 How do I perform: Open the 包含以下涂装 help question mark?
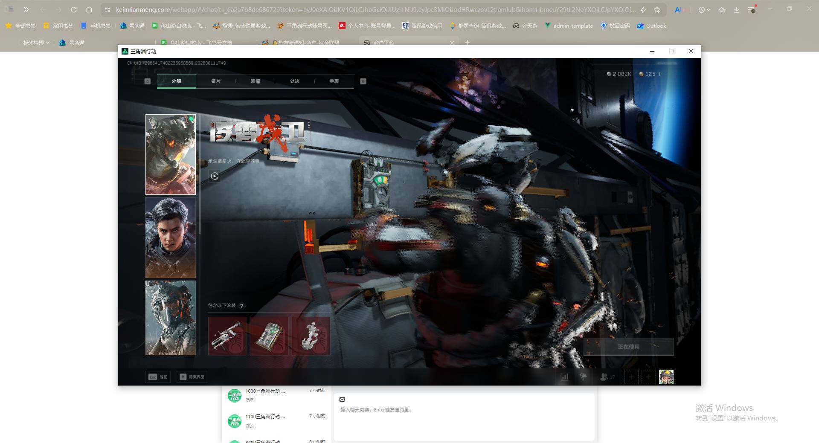point(242,306)
